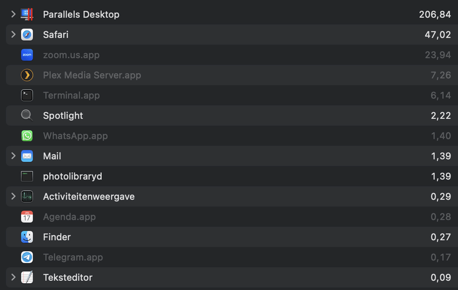Image resolution: width=458 pixels, height=290 pixels.
Task: Click the Plex Media Server icon
Action: (27, 76)
